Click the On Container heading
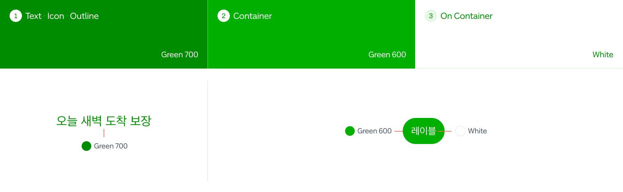Image resolution: width=623 pixels, height=192 pixels. point(466,16)
